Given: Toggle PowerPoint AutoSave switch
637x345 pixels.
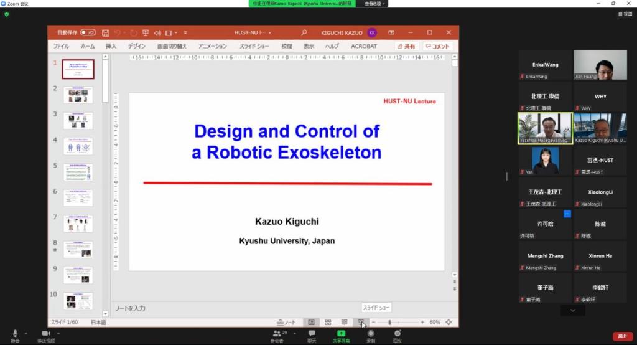Looking at the screenshot, I should point(88,32).
